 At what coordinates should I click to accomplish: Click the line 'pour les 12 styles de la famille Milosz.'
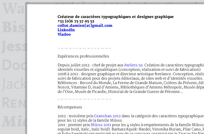[90, 120]
